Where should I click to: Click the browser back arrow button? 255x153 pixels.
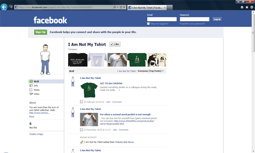click(4, 7)
